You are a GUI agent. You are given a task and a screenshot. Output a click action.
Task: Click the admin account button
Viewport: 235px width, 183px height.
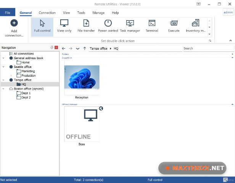tap(228, 13)
